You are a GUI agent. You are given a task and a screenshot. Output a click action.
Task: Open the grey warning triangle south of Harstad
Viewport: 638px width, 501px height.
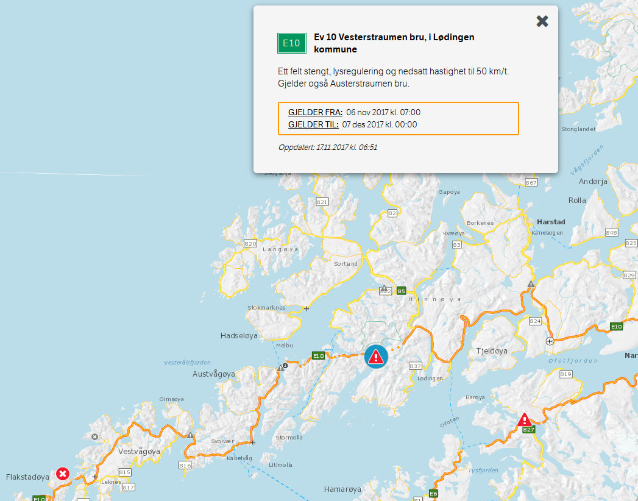coord(531,284)
